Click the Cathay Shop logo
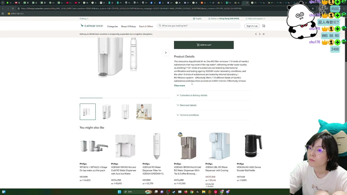The width and height of the screenshot is (347, 195). [92, 26]
